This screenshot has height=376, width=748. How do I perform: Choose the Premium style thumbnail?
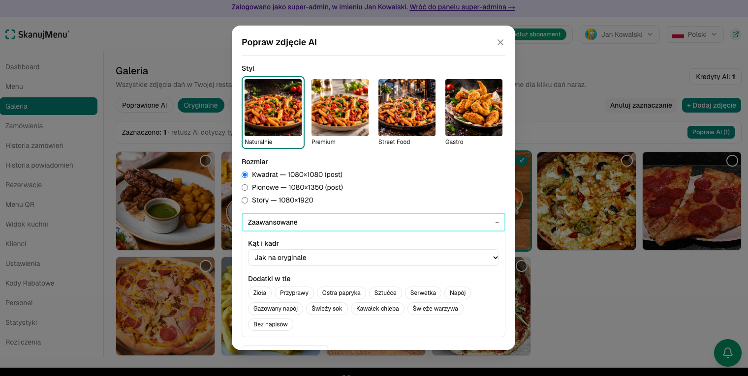coord(340,113)
